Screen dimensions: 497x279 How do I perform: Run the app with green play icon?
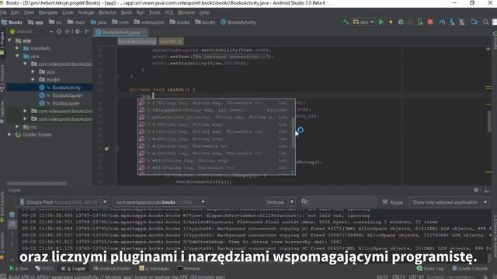point(381,22)
